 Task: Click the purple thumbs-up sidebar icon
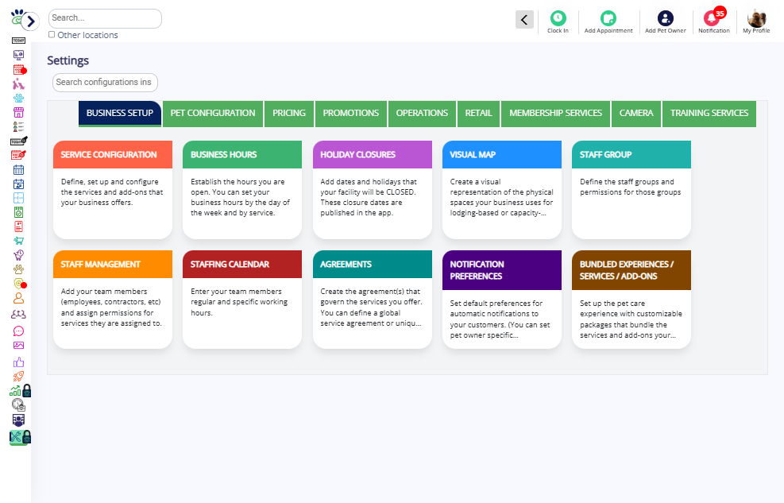(18, 362)
